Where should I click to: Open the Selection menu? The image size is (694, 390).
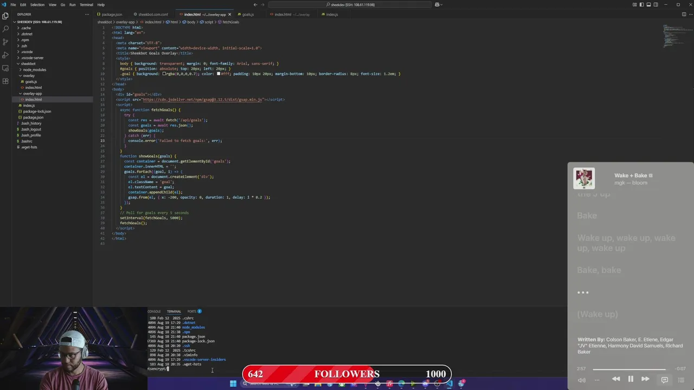37,4
